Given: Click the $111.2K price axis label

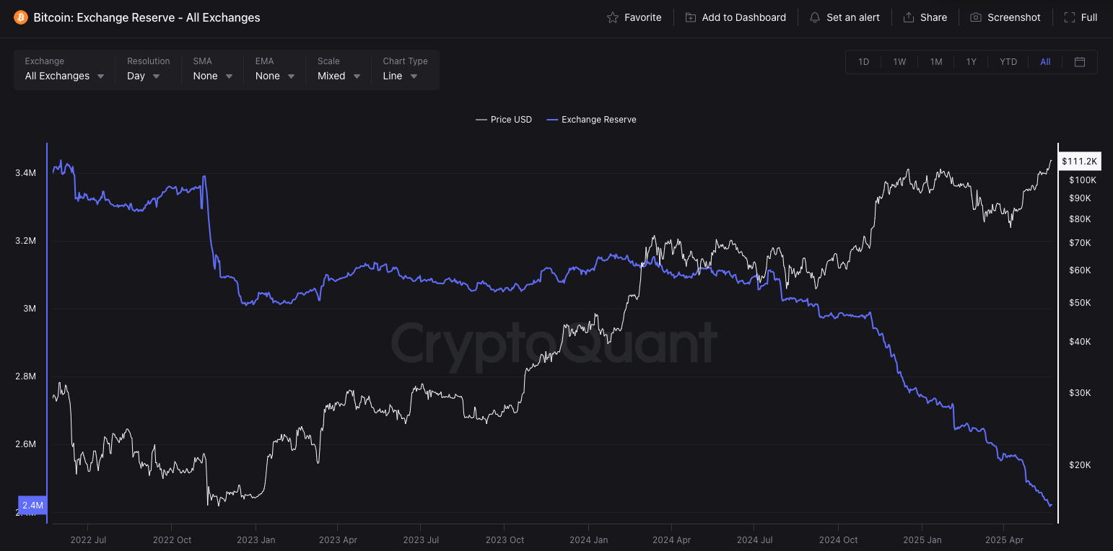Looking at the screenshot, I should [x=1079, y=162].
